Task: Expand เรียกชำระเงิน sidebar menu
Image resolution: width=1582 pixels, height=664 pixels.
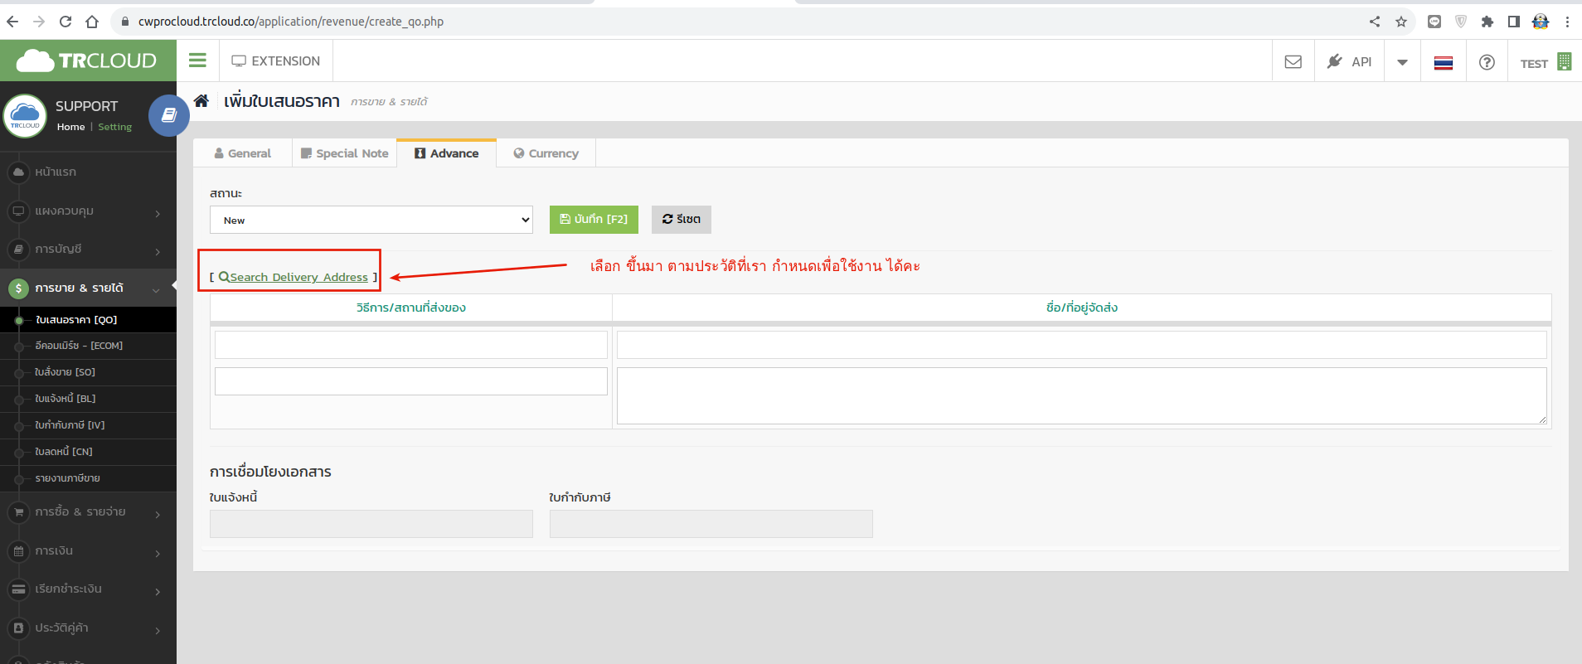Action: 88,589
